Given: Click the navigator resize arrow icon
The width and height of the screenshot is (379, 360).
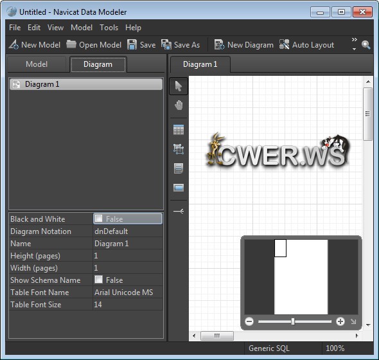Looking at the screenshot, I should pyautogui.click(x=353, y=321).
